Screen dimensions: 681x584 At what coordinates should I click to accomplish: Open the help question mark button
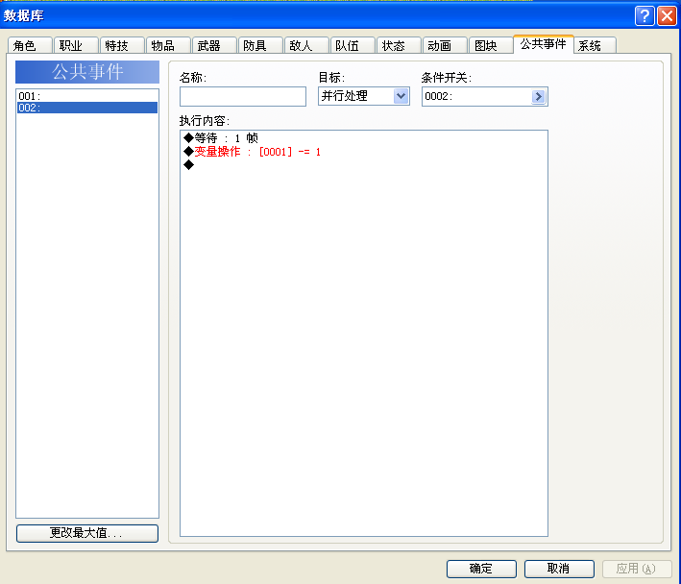(645, 16)
